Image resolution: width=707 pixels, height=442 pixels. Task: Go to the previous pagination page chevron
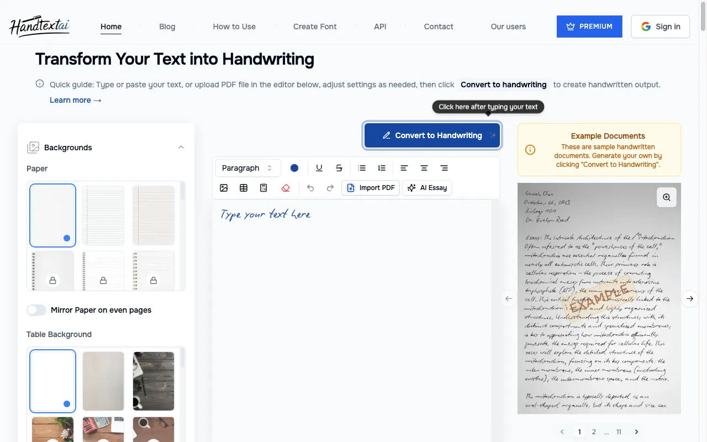[x=562, y=432]
